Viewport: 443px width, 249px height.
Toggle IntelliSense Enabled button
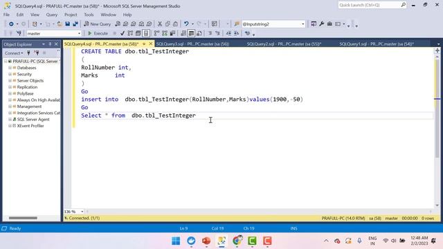coord(146,33)
